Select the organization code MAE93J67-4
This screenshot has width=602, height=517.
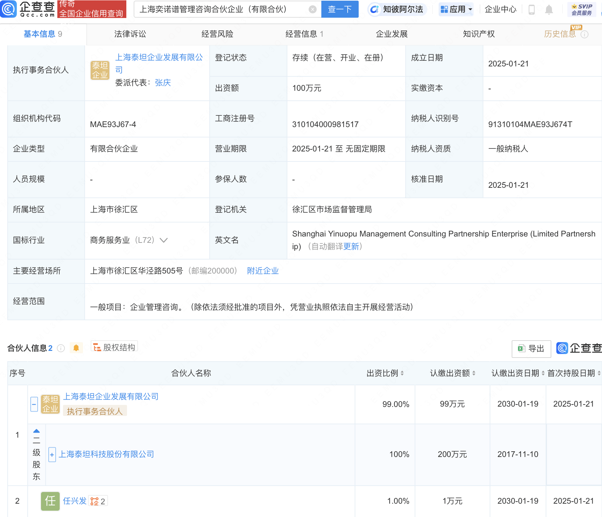113,124
